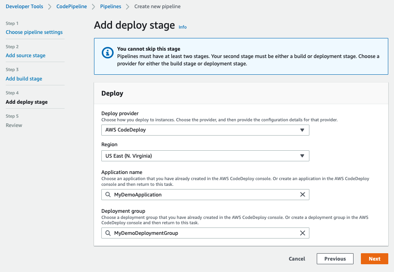Viewport: 394px width, 272px height.
Task: Clear the Application name field with X icon
Action: click(302, 195)
